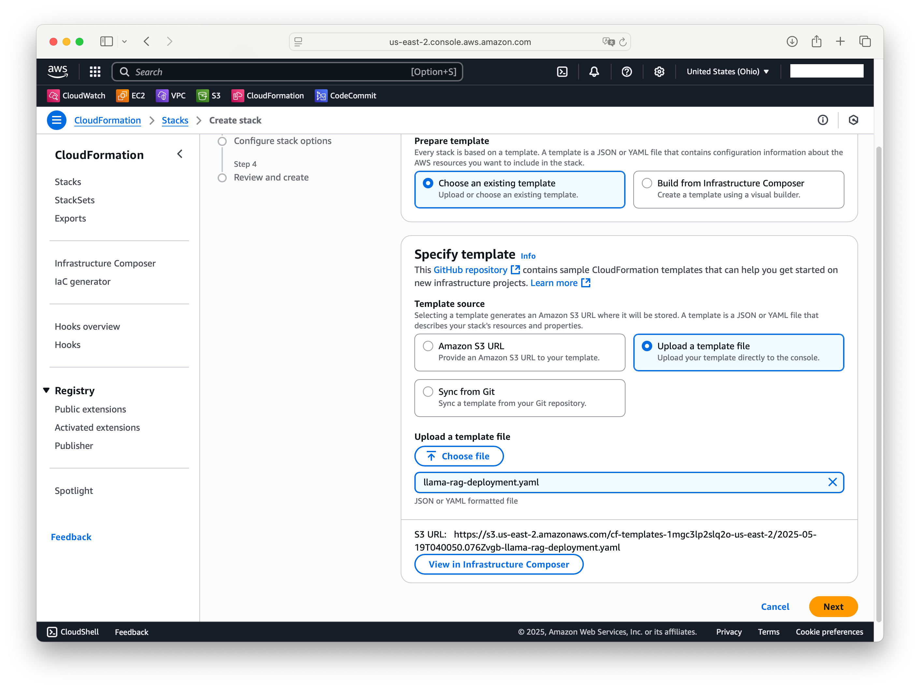The width and height of the screenshot is (920, 690).
Task: Click the Next button
Action: coord(833,607)
